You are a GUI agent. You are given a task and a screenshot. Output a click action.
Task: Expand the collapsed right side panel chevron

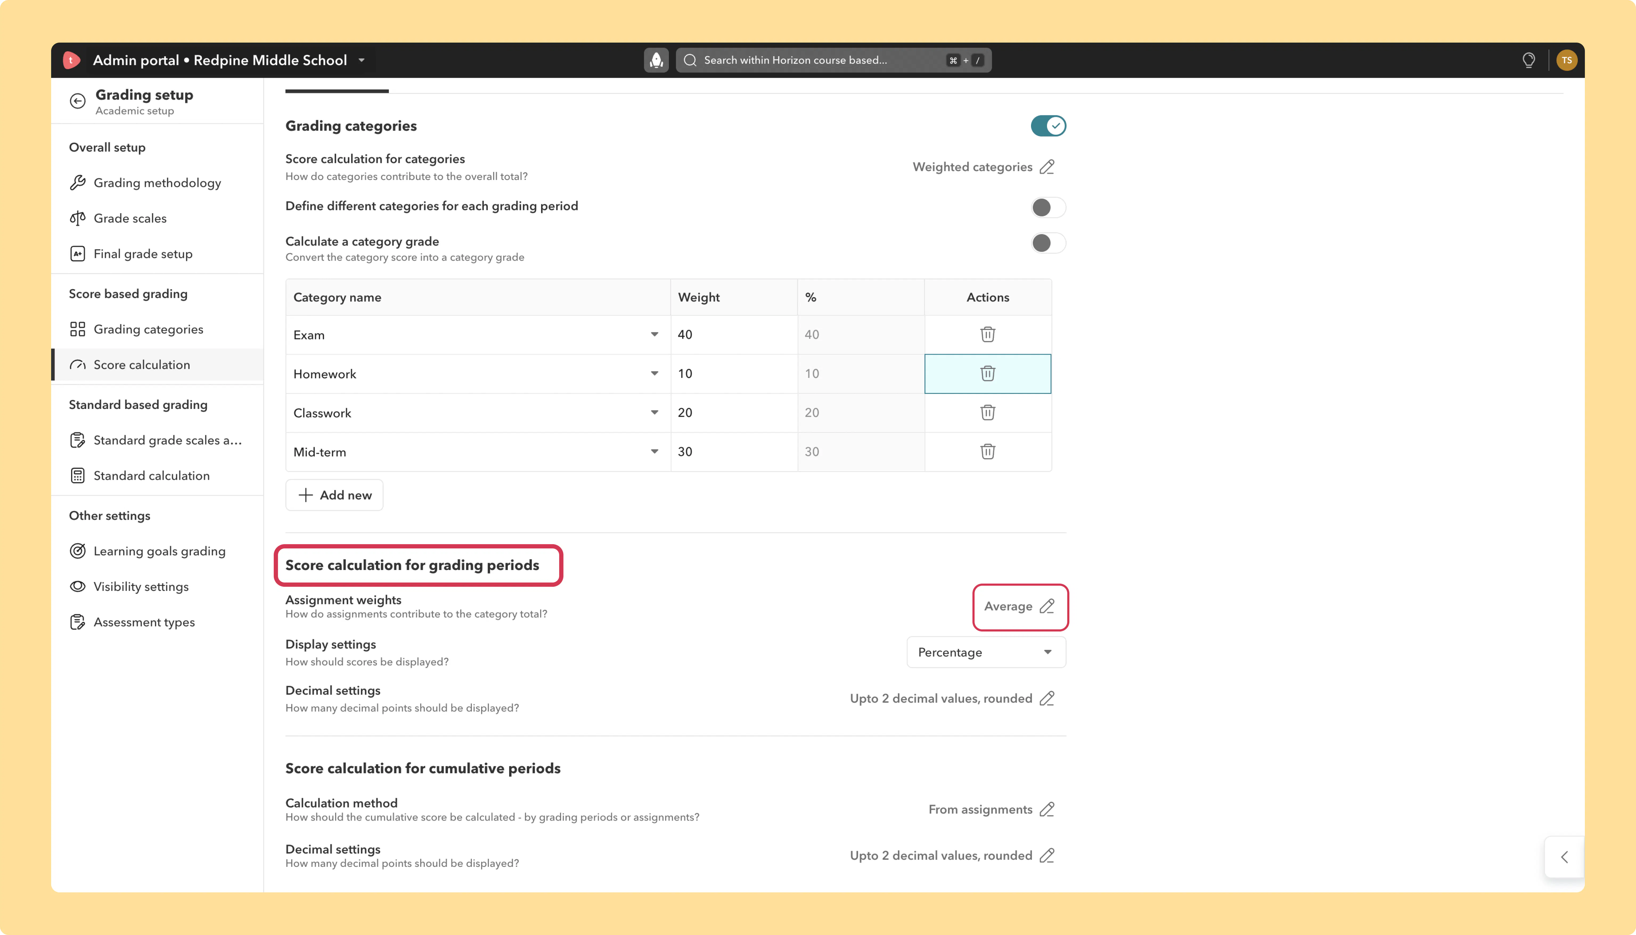(x=1565, y=857)
